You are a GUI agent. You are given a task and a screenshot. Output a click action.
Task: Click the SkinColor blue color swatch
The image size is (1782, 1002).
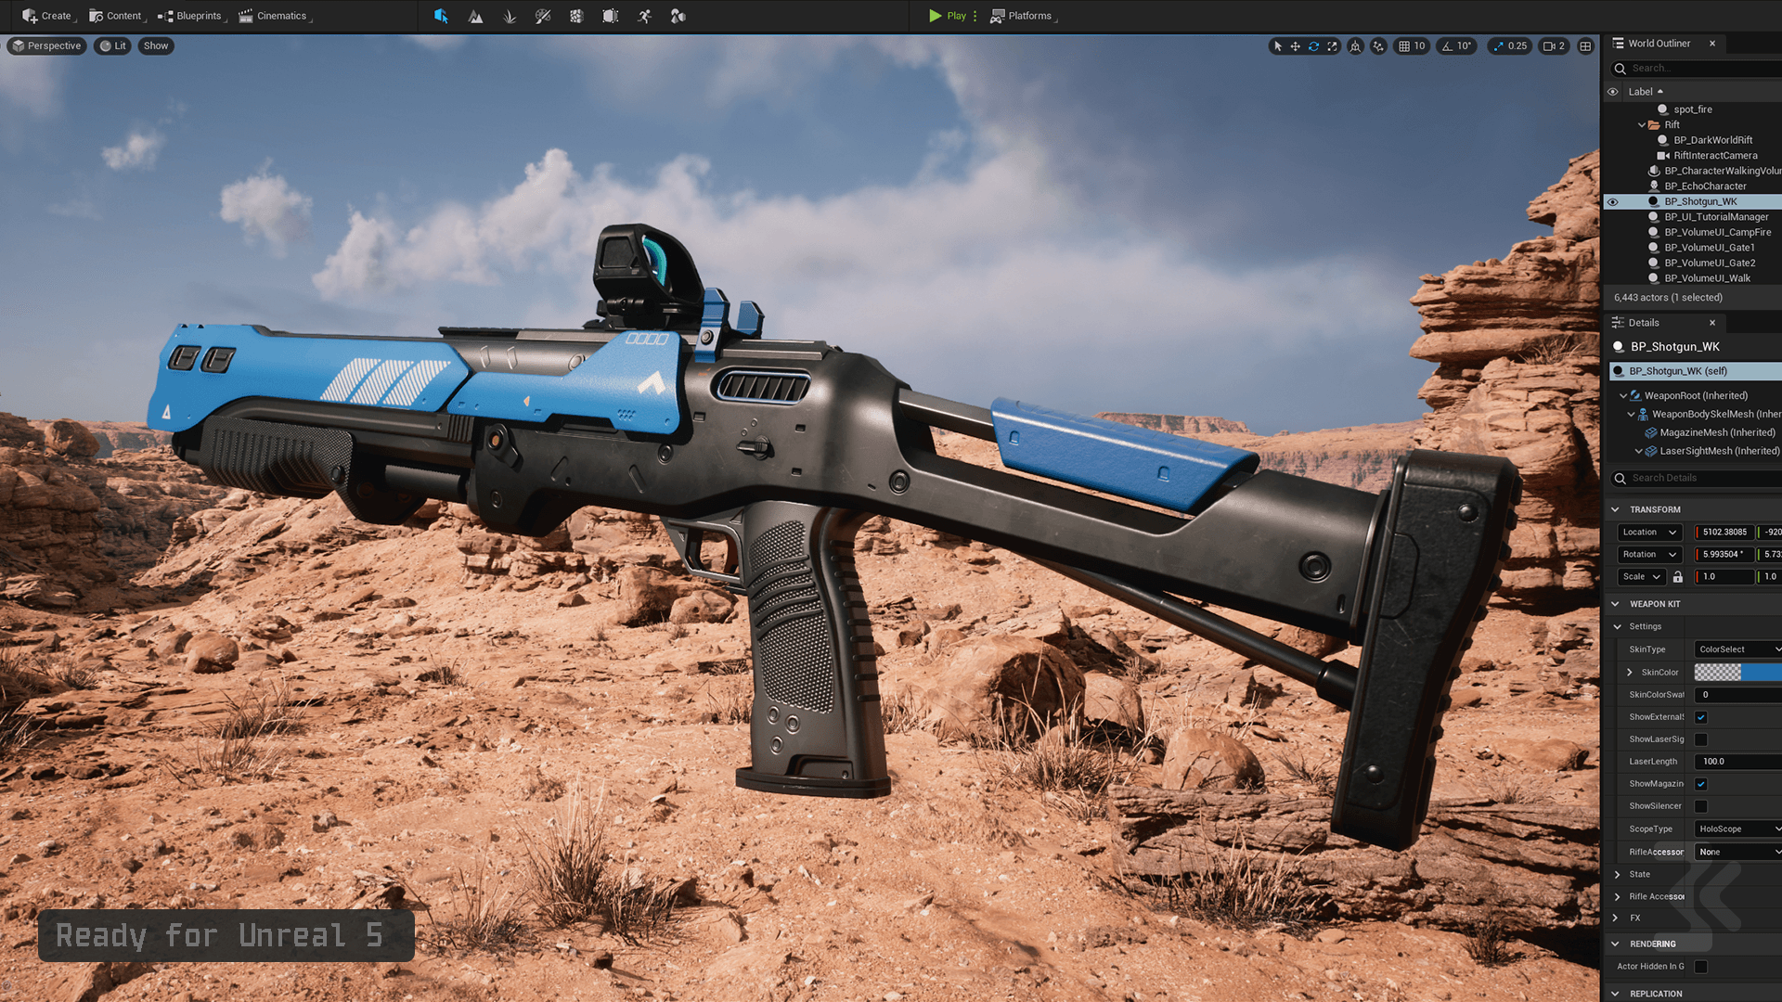[1762, 672]
